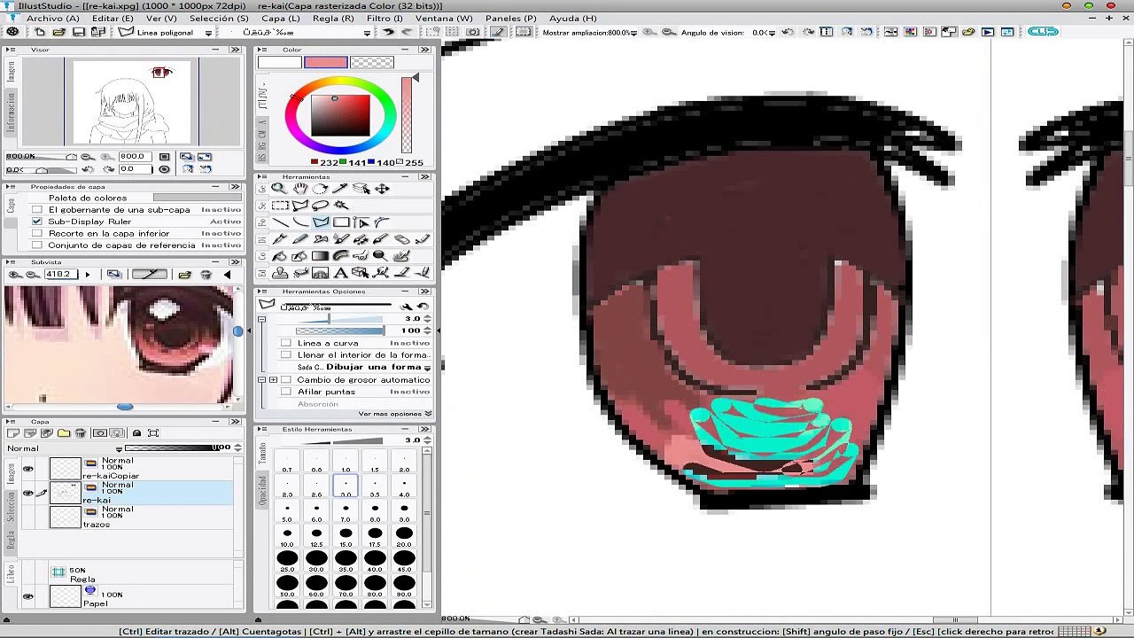The image size is (1134, 638).
Task: Click the Subvista trash icon
Action: click(206, 274)
